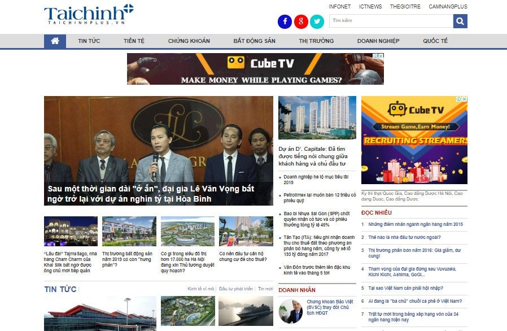Screen dimensions: 507x331
Task: Open the INFONET link at the top
Action: point(339,6)
